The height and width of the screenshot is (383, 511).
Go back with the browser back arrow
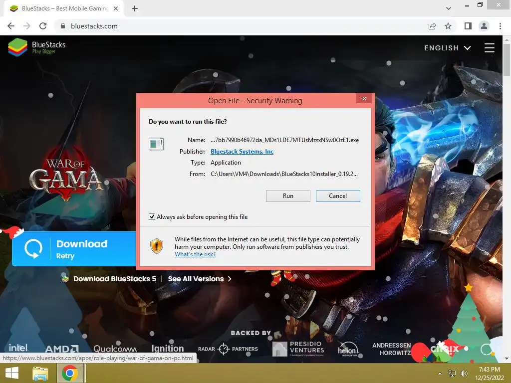click(x=11, y=26)
